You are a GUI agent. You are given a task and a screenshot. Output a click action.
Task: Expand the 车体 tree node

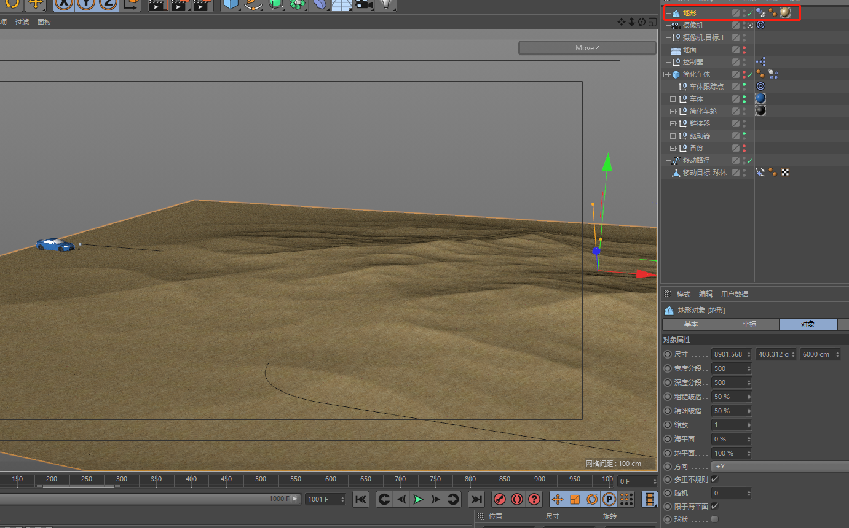point(673,99)
